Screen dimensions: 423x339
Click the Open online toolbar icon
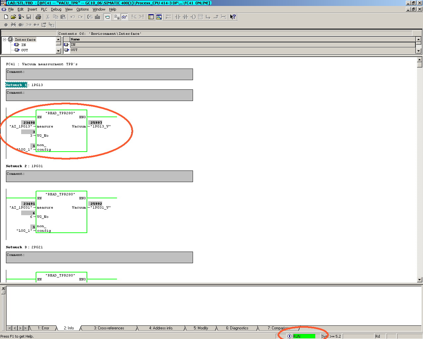pyautogui.click(x=21, y=17)
